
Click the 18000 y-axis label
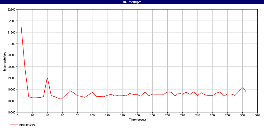12,112
